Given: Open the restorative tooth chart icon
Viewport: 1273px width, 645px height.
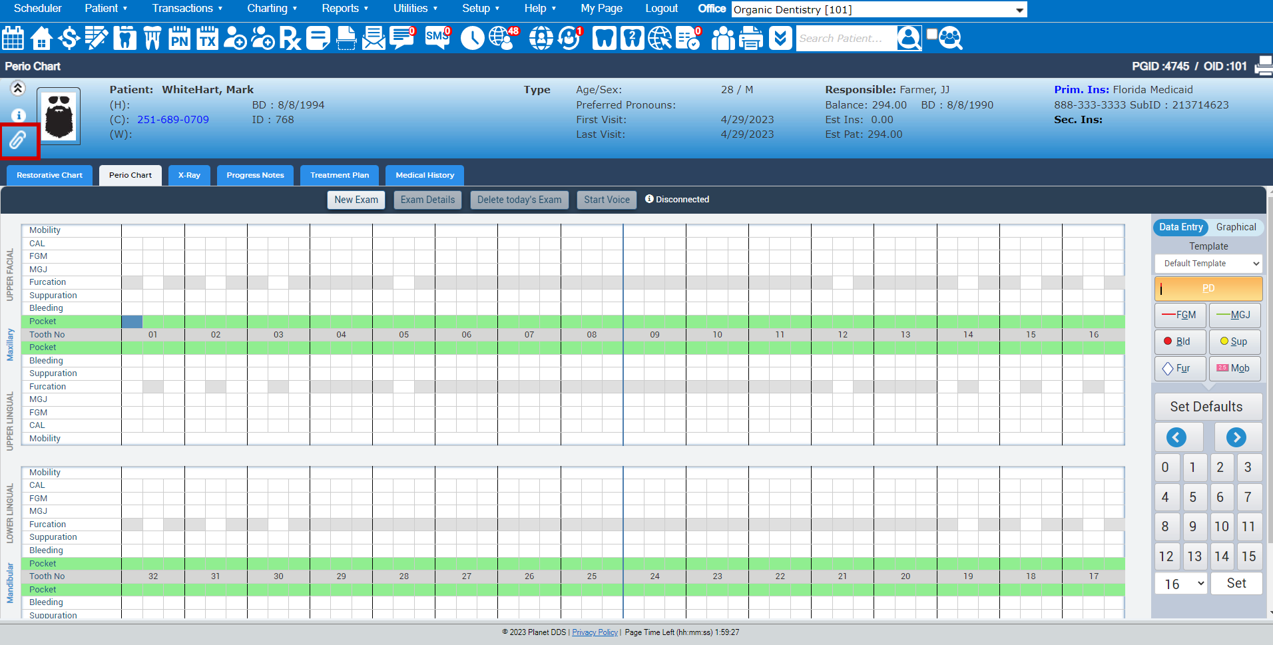Looking at the screenshot, I should 125,38.
